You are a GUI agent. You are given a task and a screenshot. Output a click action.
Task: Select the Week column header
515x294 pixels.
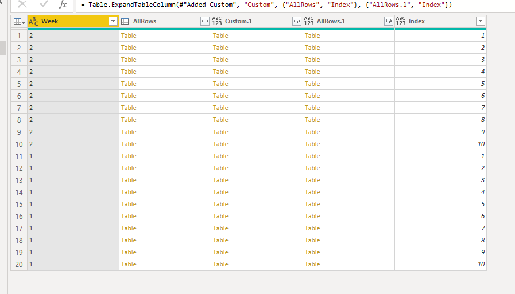click(73, 21)
